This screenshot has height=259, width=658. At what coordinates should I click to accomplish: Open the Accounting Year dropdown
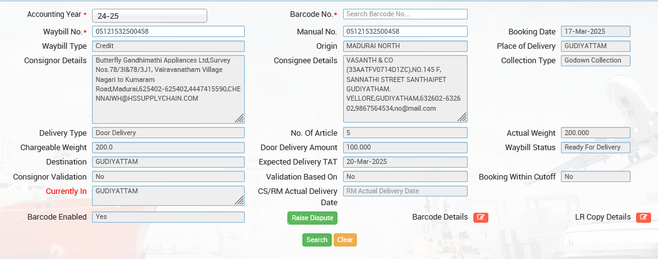[x=149, y=16]
